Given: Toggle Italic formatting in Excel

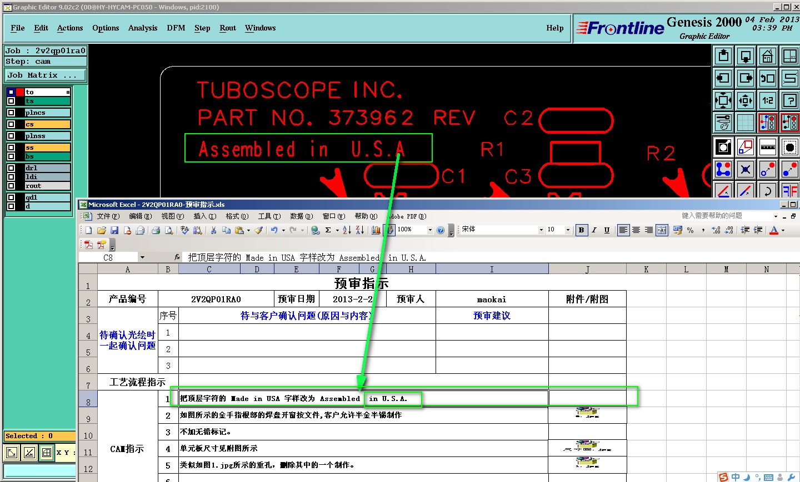Looking at the screenshot, I should 594,230.
